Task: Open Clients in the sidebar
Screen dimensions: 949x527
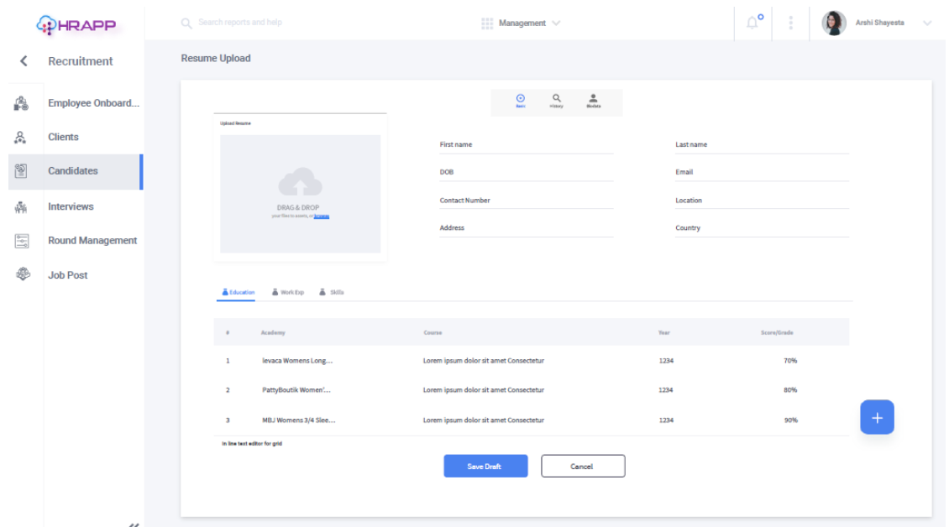Action: tap(64, 138)
